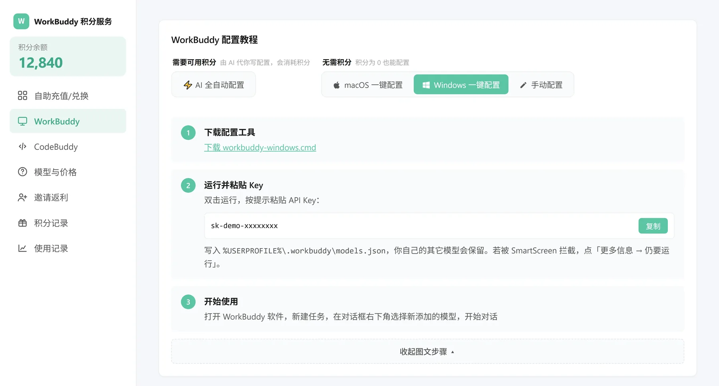Click the question mark icon beside 模型与价格
The height and width of the screenshot is (386, 719).
(x=22, y=172)
